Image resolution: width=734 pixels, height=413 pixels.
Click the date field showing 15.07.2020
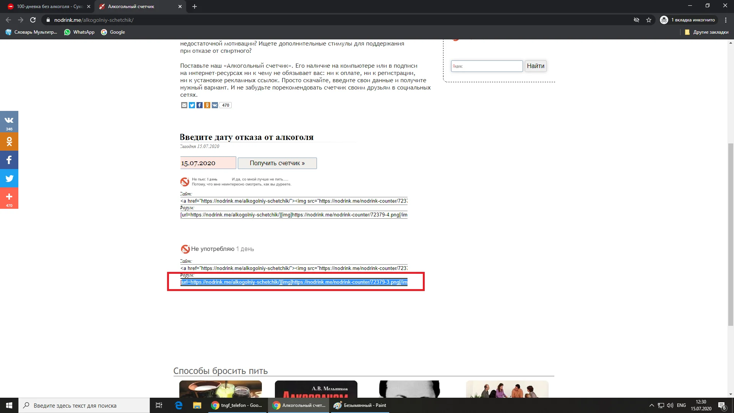(x=208, y=163)
